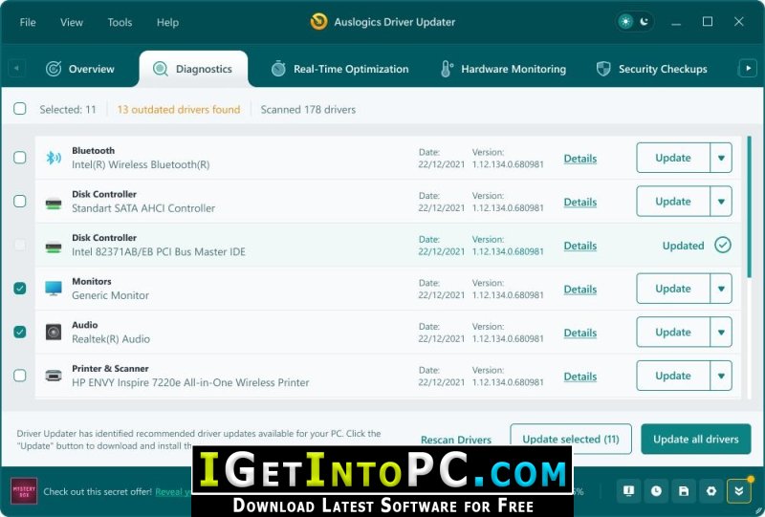Open the Tools menu
Screen dimensions: 765x517
(x=120, y=22)
